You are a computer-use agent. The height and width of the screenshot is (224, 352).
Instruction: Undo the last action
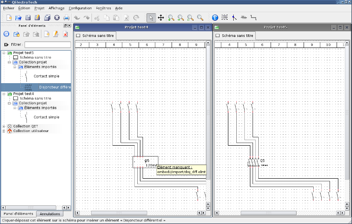click(x=77, y=18)
